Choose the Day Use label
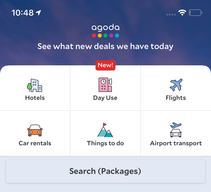Viewport: 211px width, 192px height. 105,98
